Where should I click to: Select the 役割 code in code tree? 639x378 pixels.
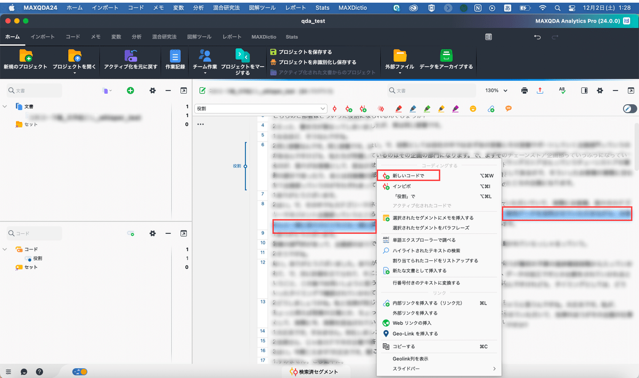(x=37, y=258)
